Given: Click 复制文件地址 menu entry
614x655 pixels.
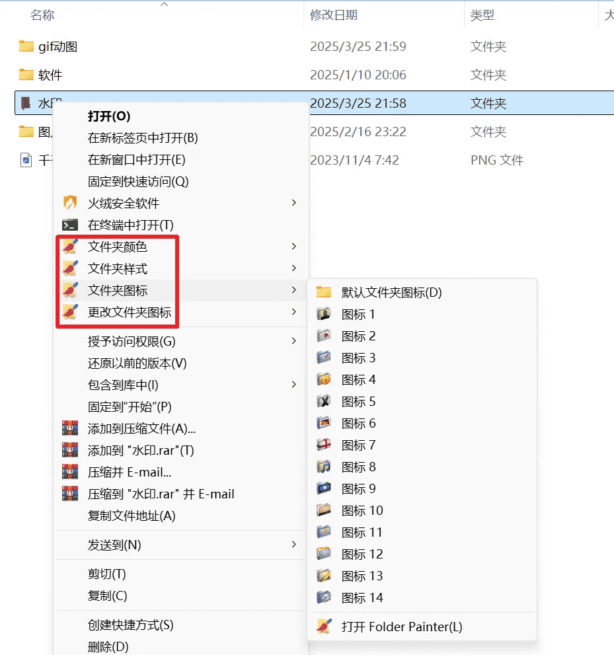Looking at the screenshot, I should (132, 516).
